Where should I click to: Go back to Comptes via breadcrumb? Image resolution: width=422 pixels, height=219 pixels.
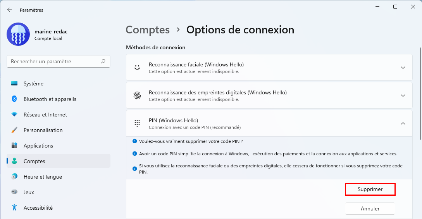(x=148, y=30)
